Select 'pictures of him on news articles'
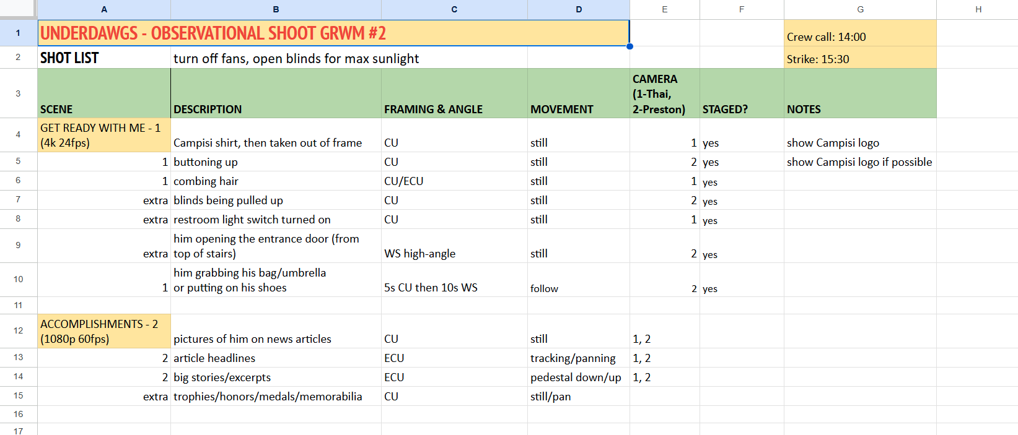 (276, 331)
